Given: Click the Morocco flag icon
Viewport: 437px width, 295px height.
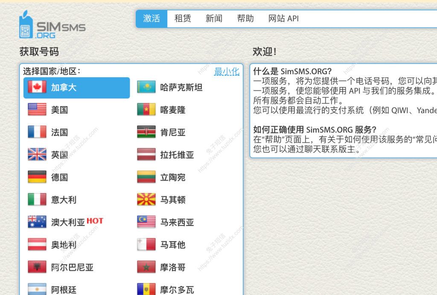Looking at the screenshot, I should [x=146, y=267].
